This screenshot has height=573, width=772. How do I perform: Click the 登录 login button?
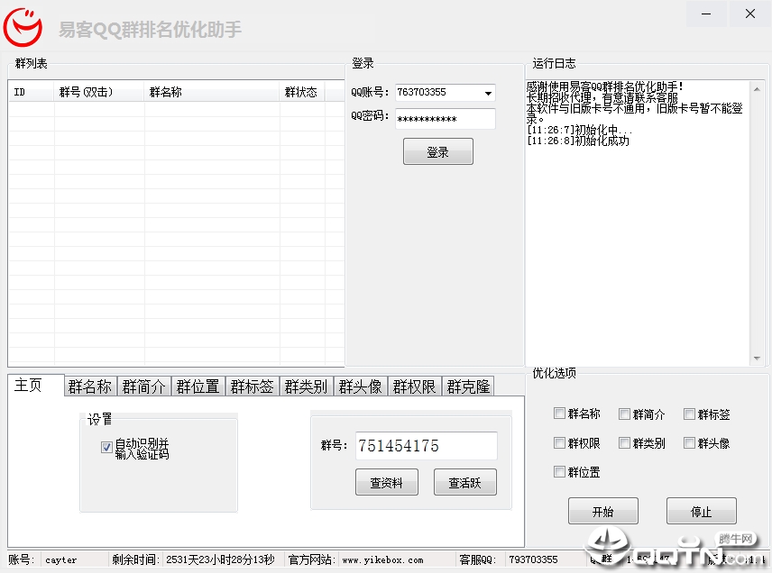coord(437,152)
